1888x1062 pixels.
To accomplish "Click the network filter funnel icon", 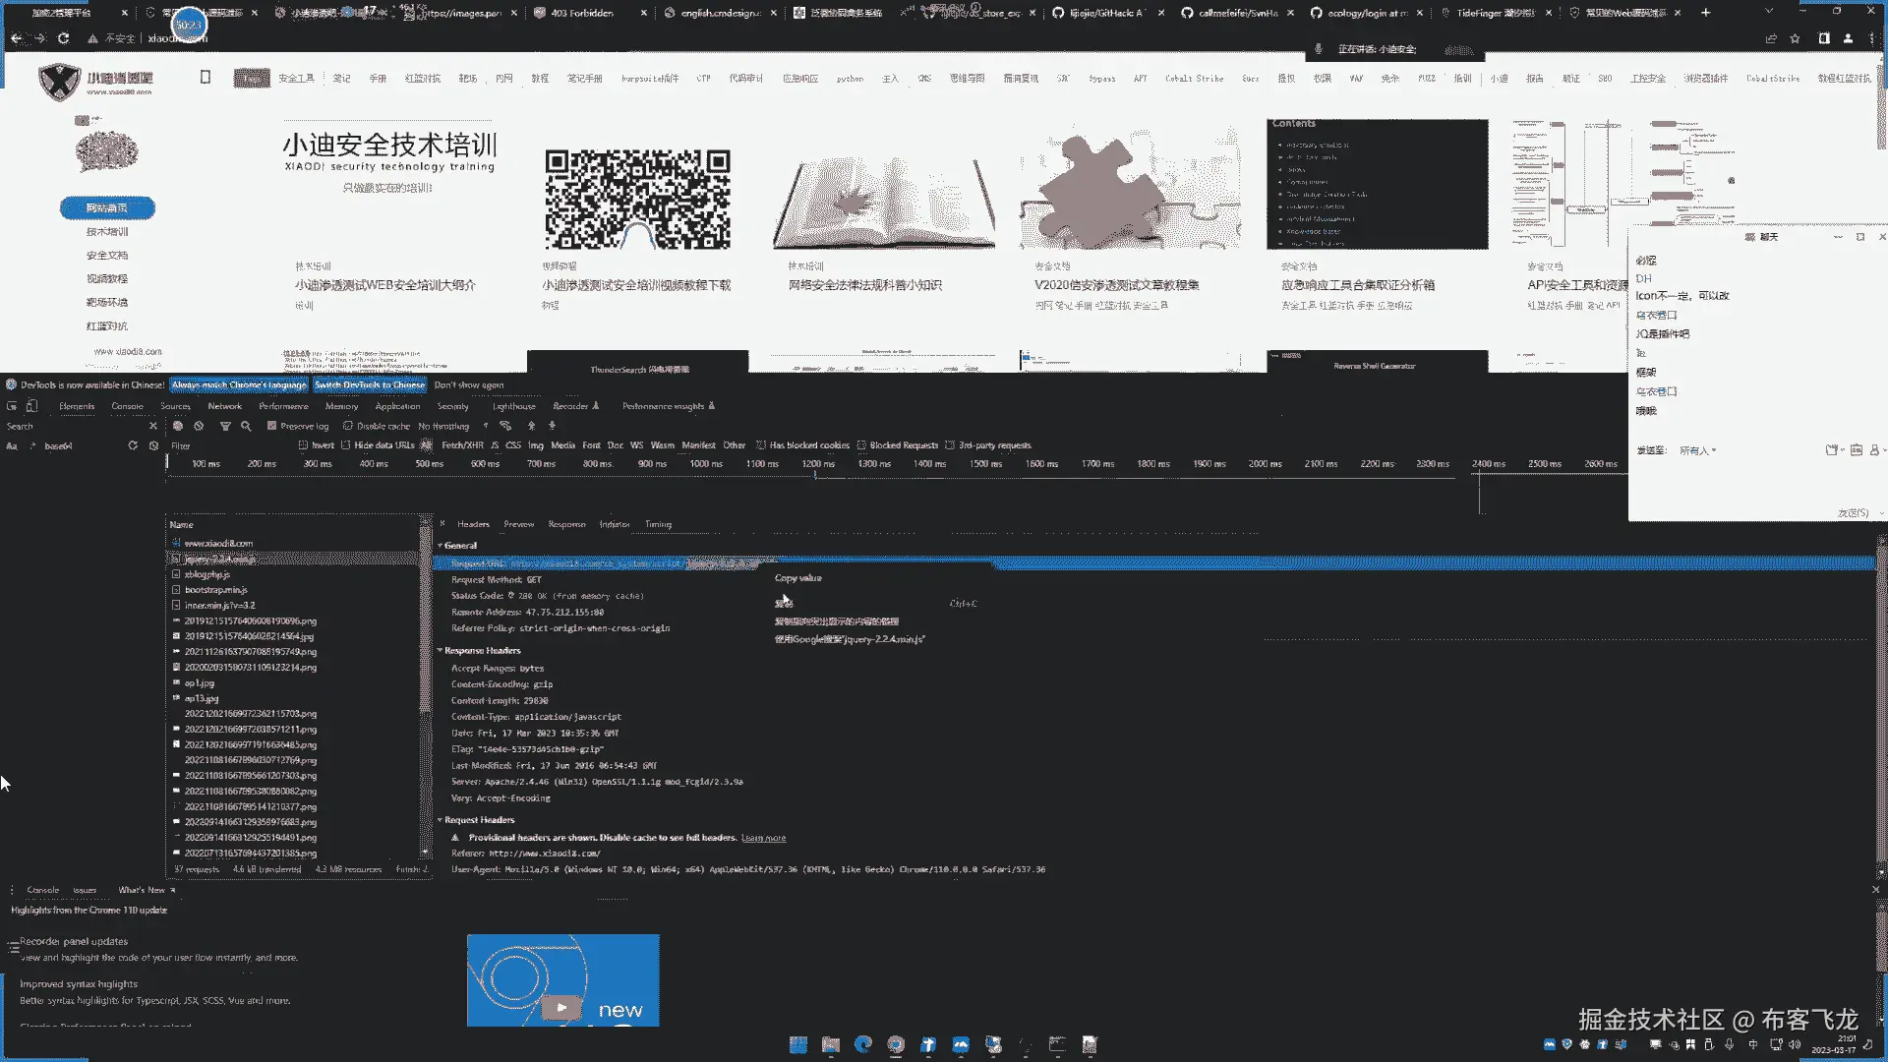I will (225, 426).
